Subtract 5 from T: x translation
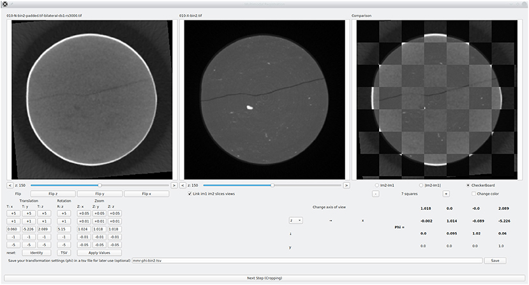Image resolution: width=529 pixels, height=285 pixels. pos(13,245)
